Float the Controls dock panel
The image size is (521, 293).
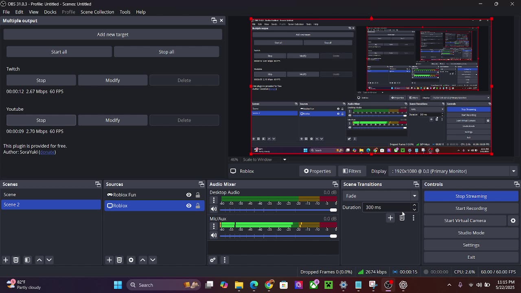517,184
